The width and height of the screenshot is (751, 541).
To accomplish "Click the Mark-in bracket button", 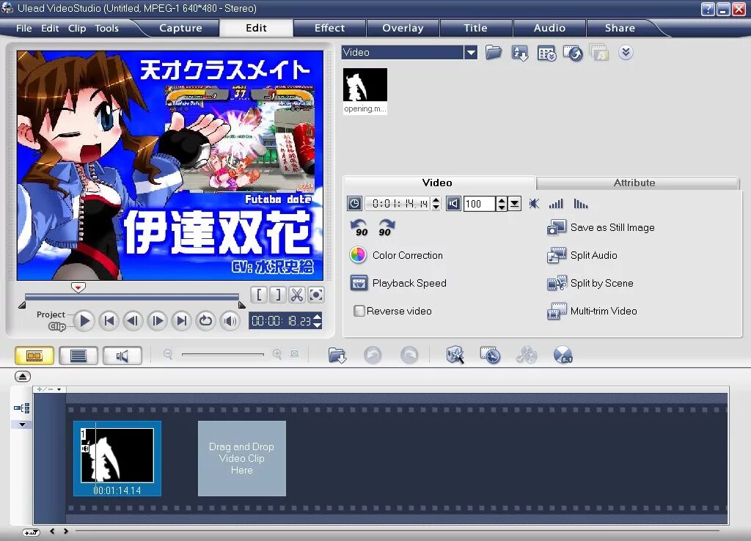I will pos(259,295).
